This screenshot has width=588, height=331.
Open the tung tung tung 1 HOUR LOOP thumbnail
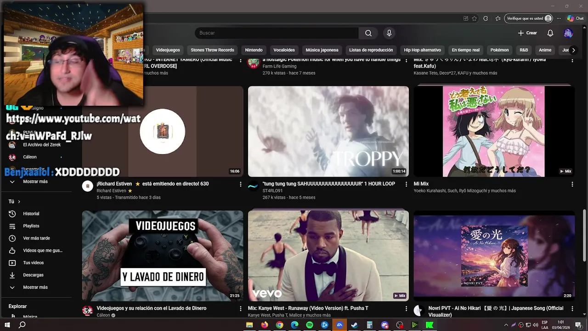pyautogui.click(x=328, y=131)
